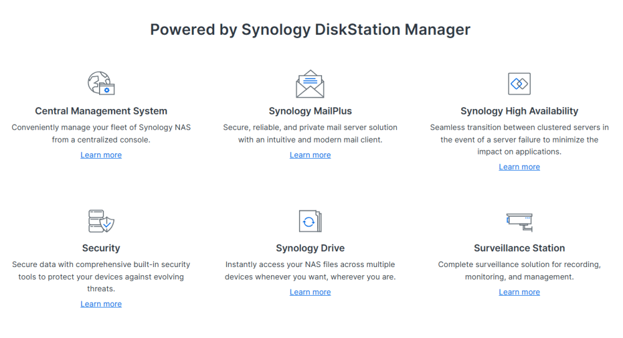Select the Synology MailPlus heading
Screen dimensions: 623x338
click(310, 111)
